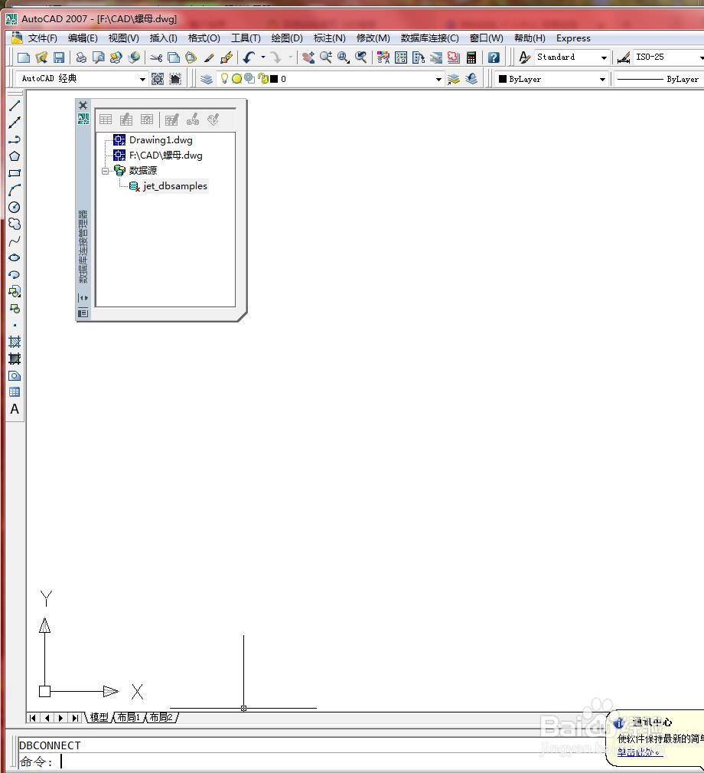
Task: Open the ByLayer color dropdown
Action: (602, 79)
